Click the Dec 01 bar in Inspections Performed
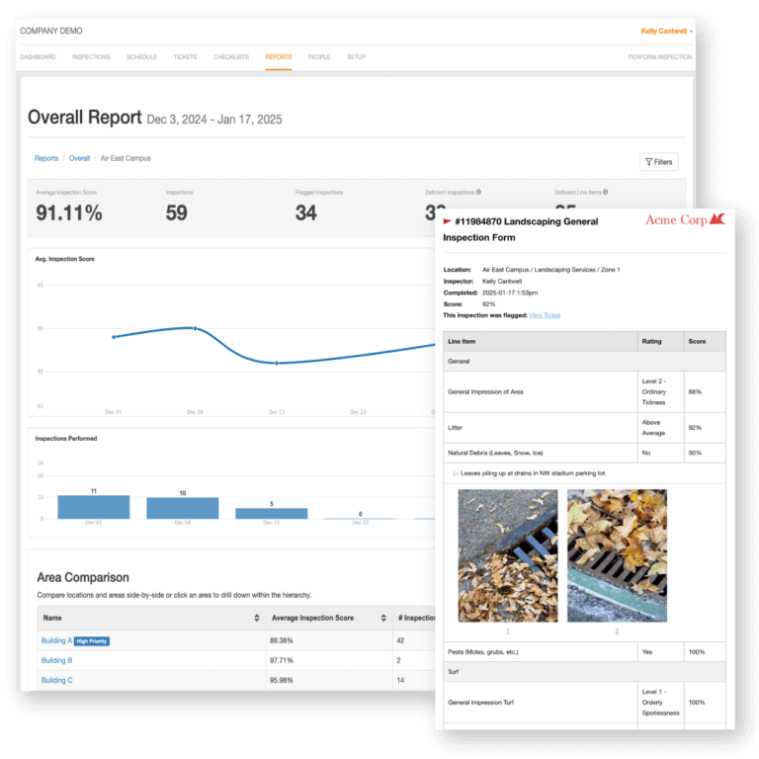759x759 pixels. 93,507
